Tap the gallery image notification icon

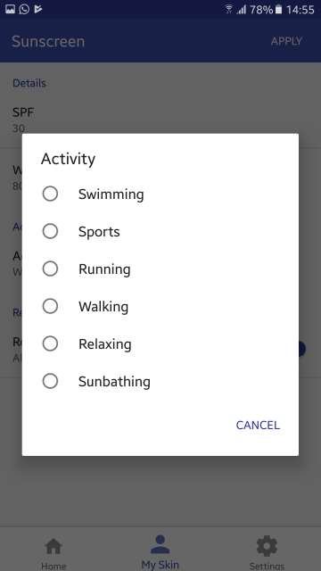tap(10, 9)
